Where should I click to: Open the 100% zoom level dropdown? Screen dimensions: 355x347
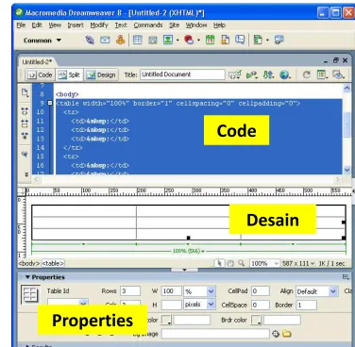(x=277, y=263)
